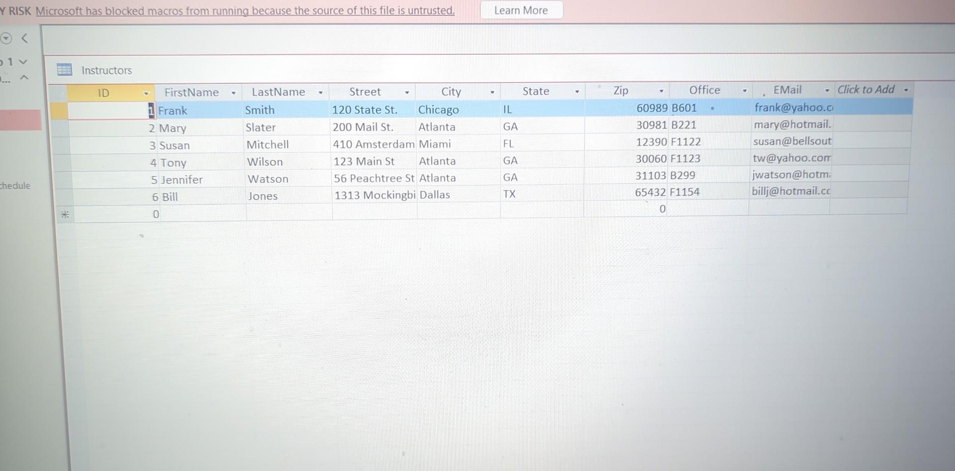Open the Click to Add column dropdown
This screenshot has width=955, height=471.
(906, 90)
